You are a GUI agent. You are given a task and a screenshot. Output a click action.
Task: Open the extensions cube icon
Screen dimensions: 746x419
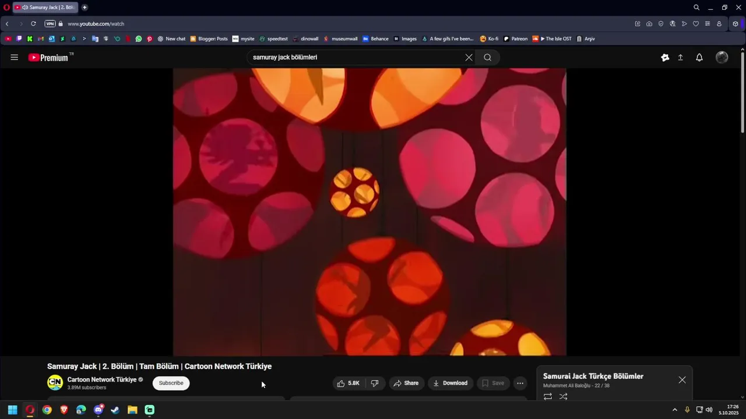click(736, 24)
